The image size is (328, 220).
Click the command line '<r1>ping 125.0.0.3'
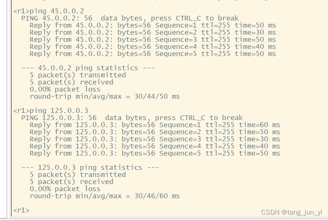click(x=51, y=110)
